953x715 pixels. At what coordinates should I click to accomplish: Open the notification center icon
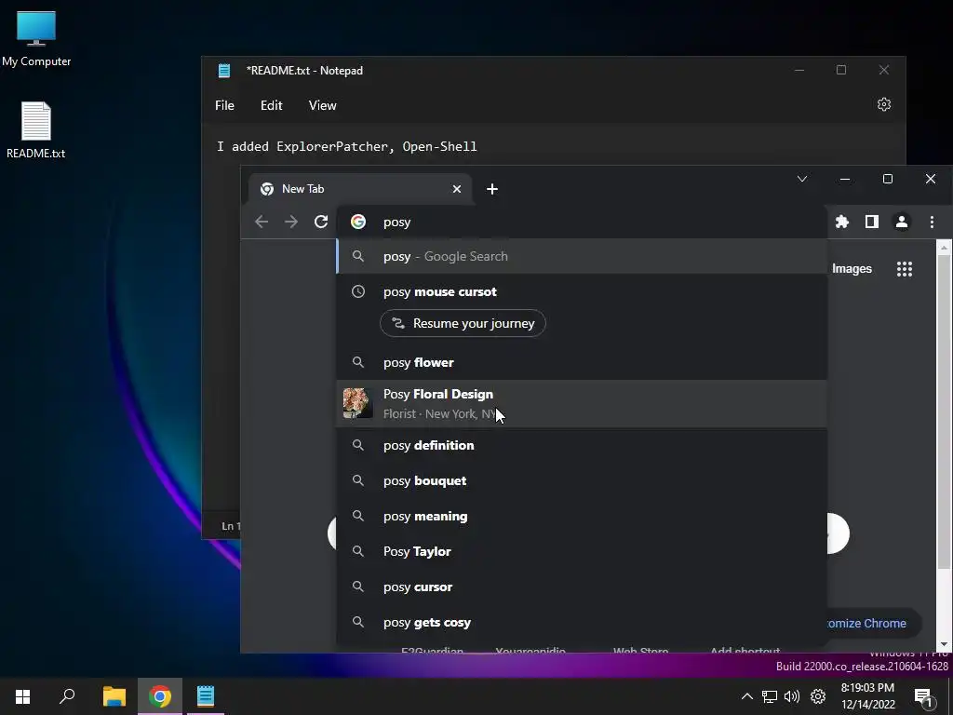[924, 696]
